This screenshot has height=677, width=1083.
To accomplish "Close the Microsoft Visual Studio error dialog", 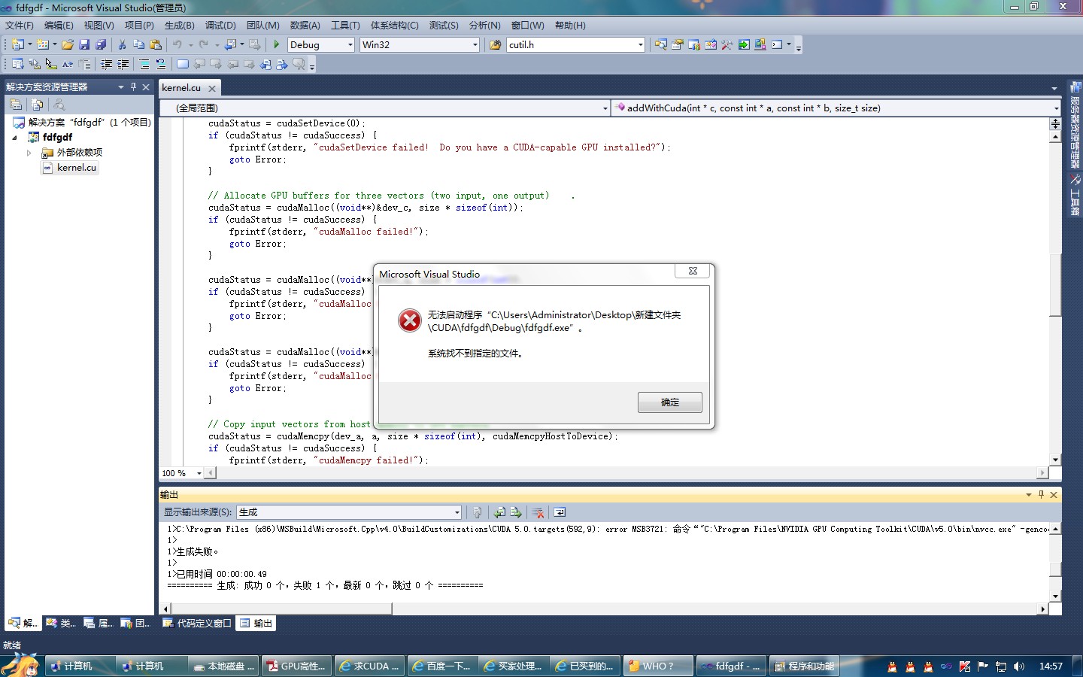I will click(x=693, y=272).
